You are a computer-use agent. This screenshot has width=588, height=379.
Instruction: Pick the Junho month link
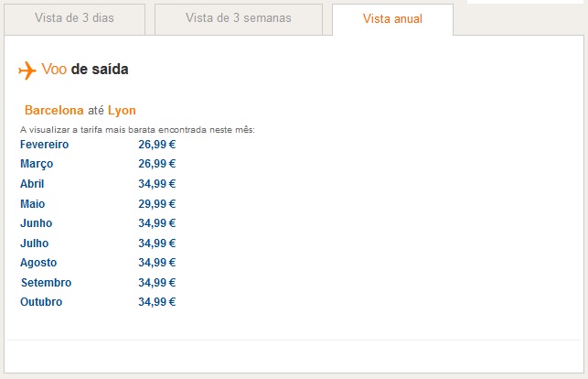(36, 223)
